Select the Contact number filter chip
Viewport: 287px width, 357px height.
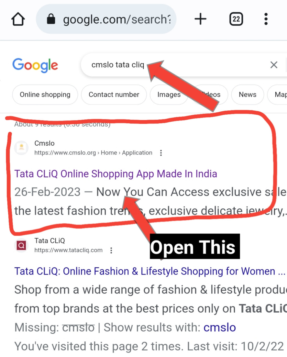click(x=114, y=95)
